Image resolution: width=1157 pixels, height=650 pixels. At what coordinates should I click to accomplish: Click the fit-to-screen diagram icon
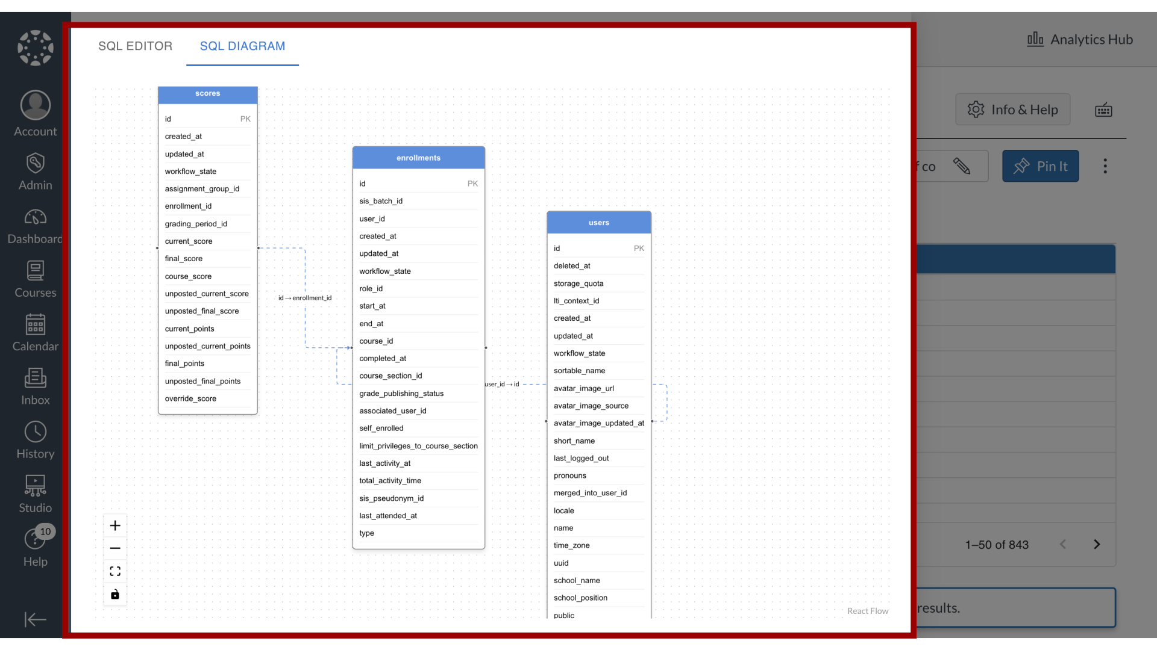(x=114, y=571)
